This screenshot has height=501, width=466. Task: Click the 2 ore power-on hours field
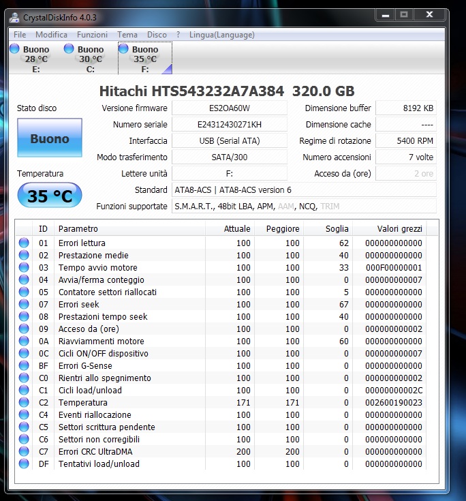tap(406, 174)
